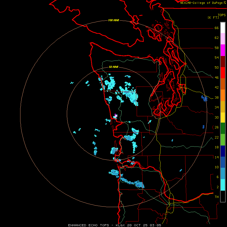
Task: Click the bright red legend swatch near 50
Action: point(223,73)
